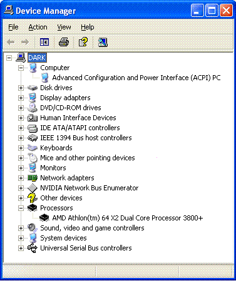Image resolution: width=236 pixels, height=283 pixels.
Task: Click the Keyboards icon
Action: [33, 148]
